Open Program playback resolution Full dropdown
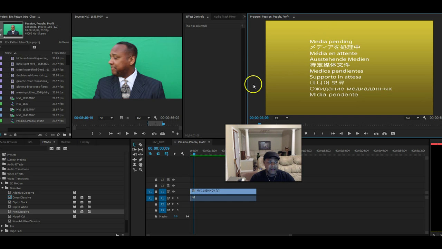Screen dimensions: 442x249 412,118
